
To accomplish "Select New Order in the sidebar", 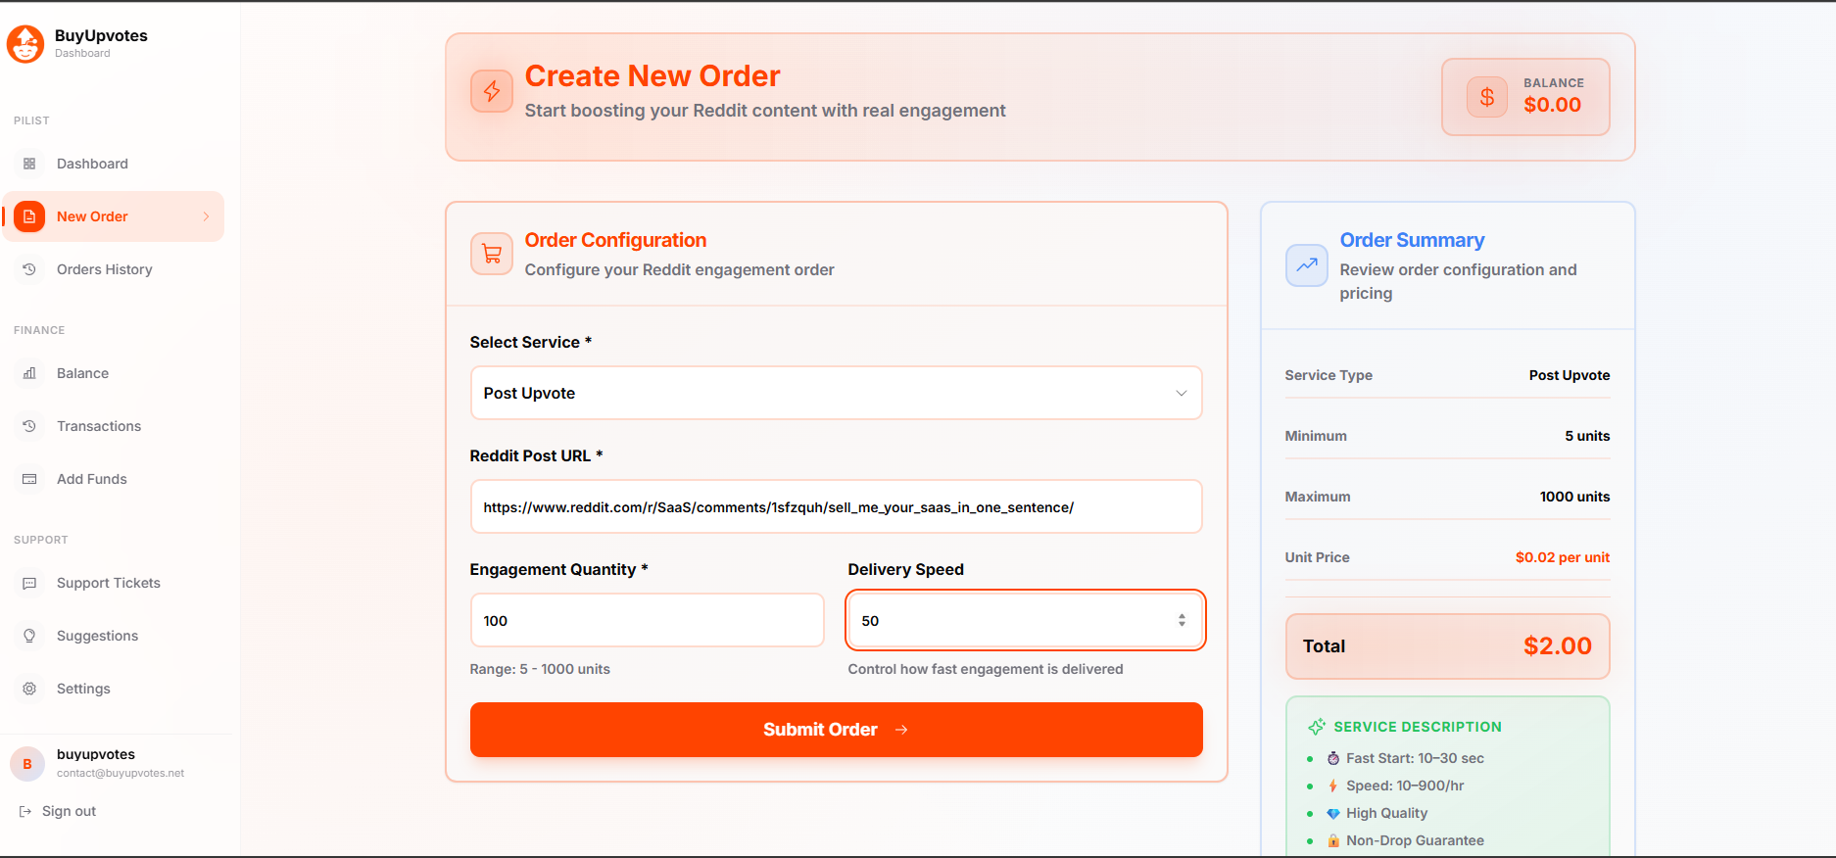I will tap(92, 216).
